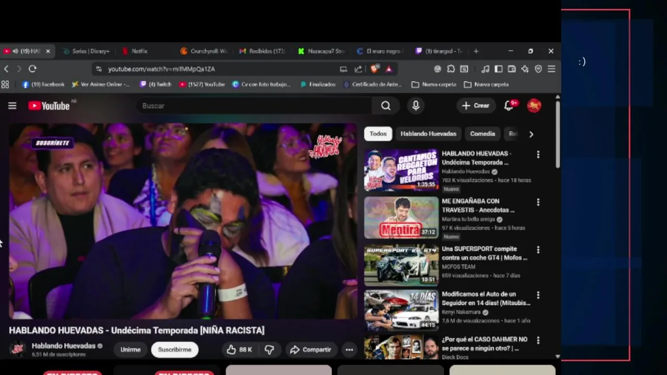Go back with browser back arrow
This screenshot has width=667, height=375.
pos(6,69)
